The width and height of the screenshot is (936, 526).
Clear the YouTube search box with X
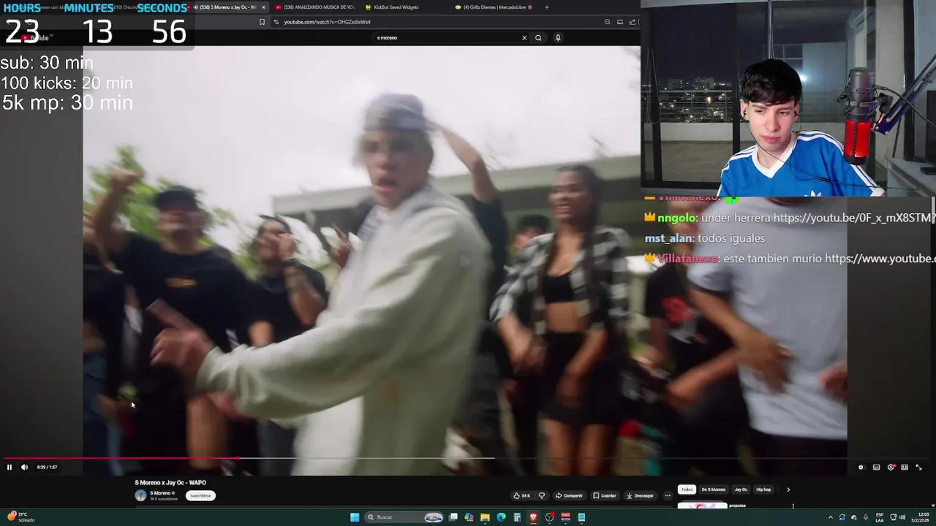tap(524, 38)
